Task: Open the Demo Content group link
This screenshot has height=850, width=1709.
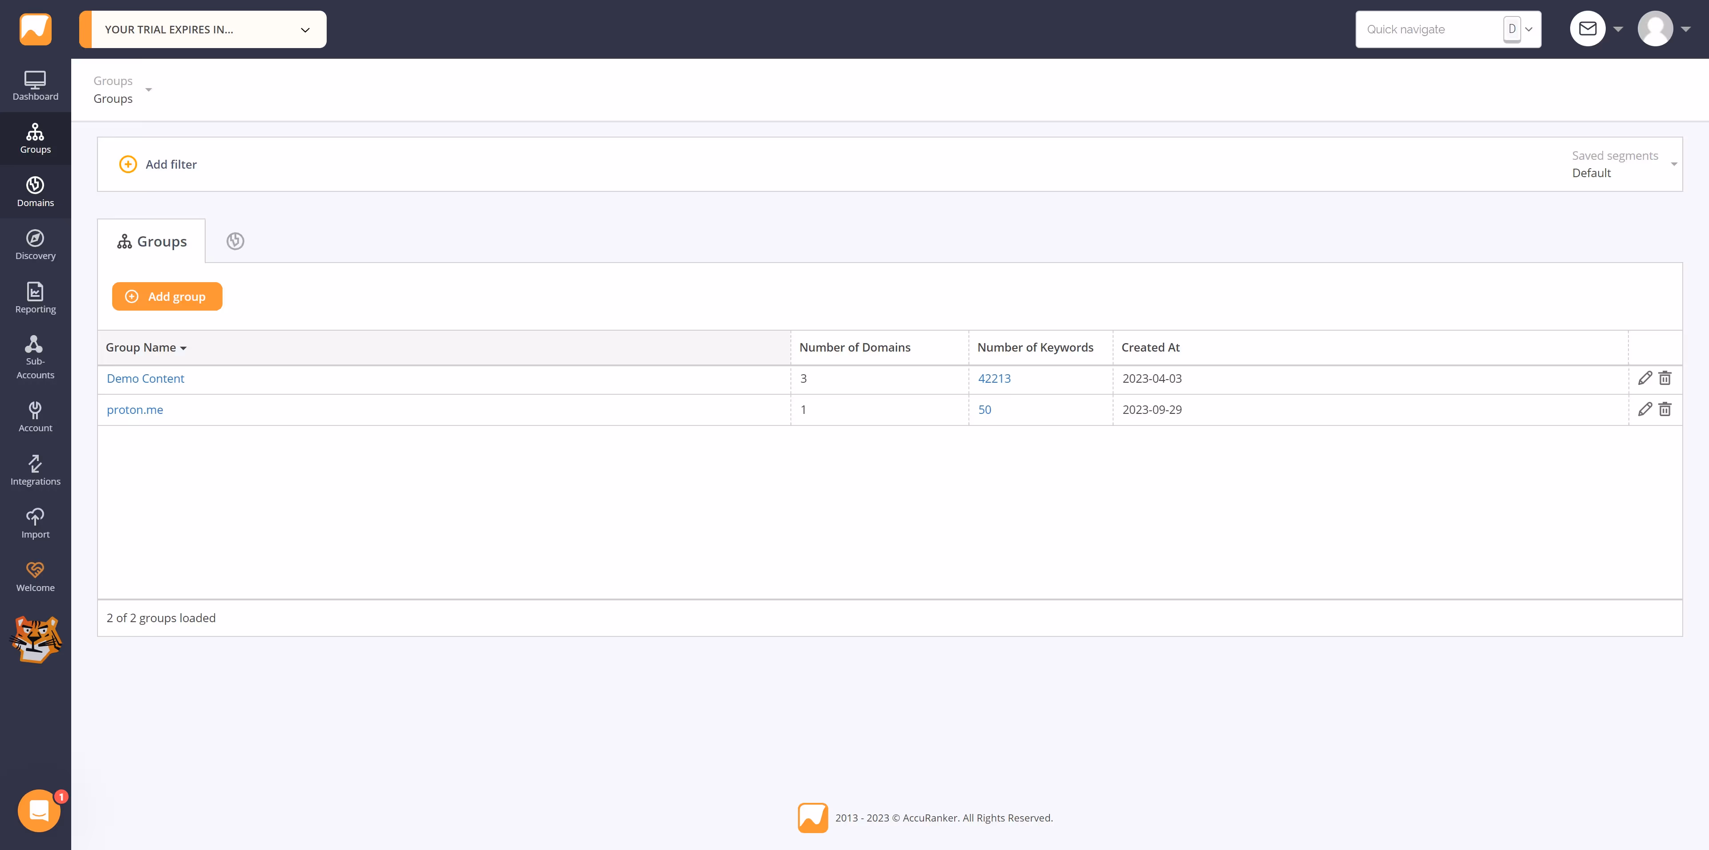Action: [x=145, y=379]
